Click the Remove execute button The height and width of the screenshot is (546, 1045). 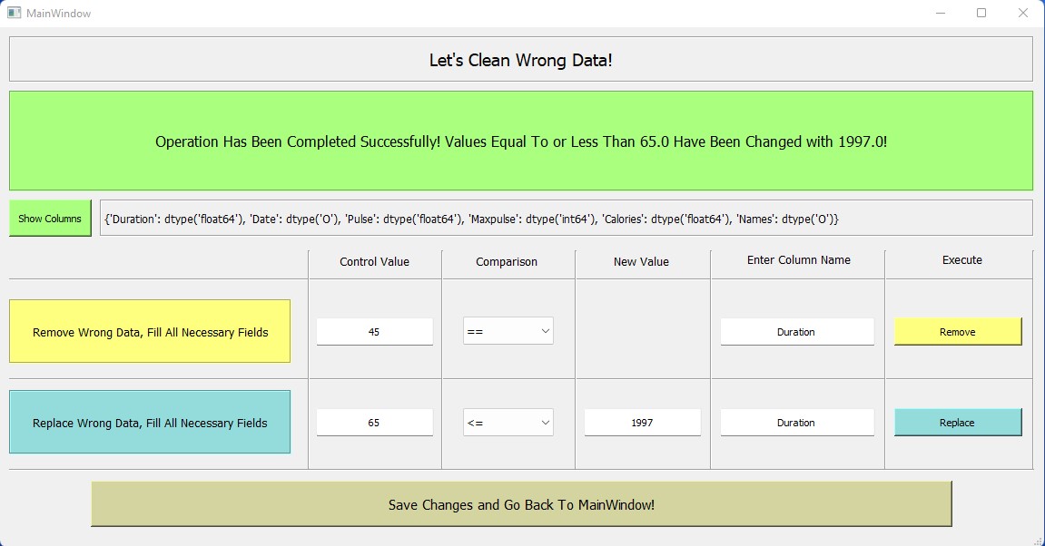tap(957, 332)
